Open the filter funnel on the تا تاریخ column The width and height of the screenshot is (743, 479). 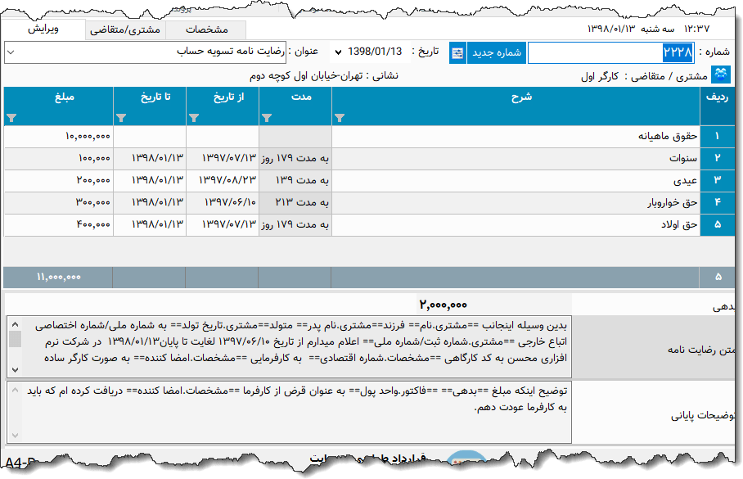tap(121, 118)
